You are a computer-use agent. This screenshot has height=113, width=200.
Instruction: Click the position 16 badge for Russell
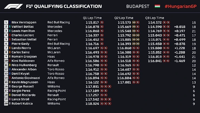[6, 86]
